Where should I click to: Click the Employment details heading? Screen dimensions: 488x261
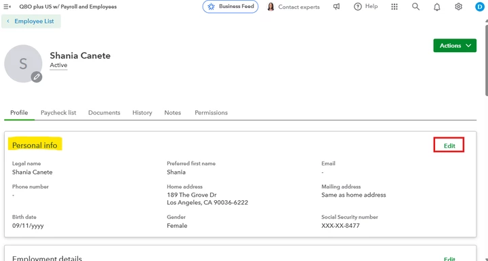(47, 258)
